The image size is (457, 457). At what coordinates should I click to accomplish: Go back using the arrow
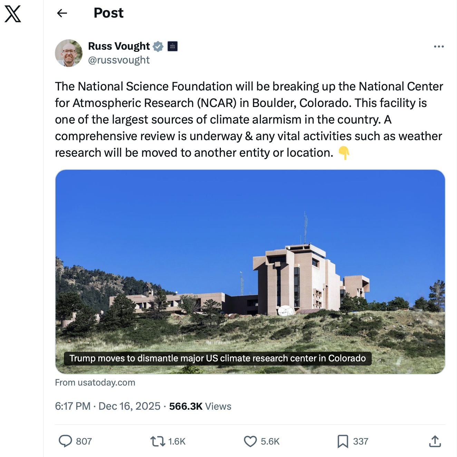(x=62, y=13)
